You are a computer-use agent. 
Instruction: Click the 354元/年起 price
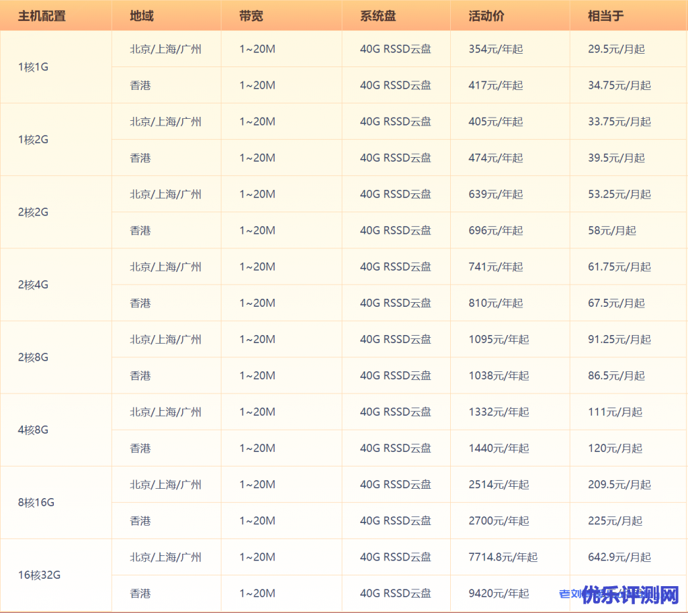pyautogui.click(x=496, y=49)
